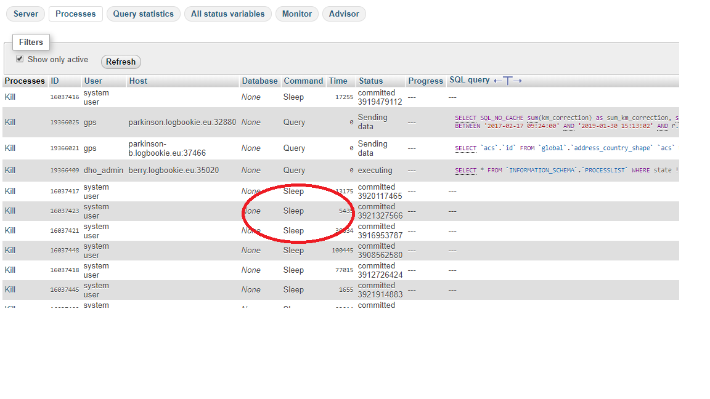Kill the dho_admin process 19366409
The image size is (710, 399).
tap(10, 170)
